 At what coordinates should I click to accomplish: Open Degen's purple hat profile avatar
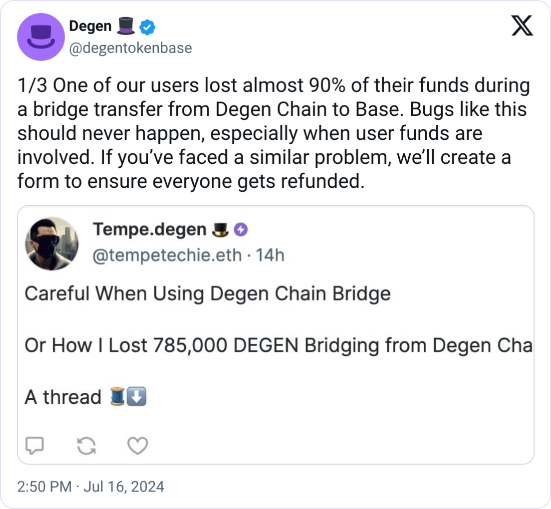click(41, 37)
